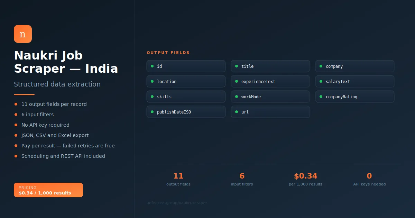Choose the 'location' field chip
This screenshot has width=415, height=218.
186,81
